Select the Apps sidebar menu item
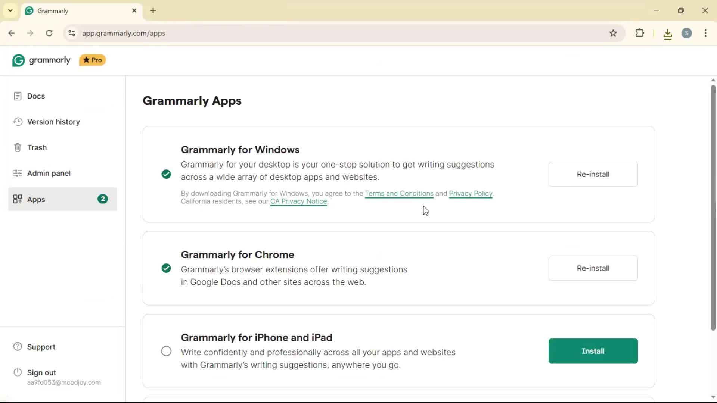 coord(62,199)
